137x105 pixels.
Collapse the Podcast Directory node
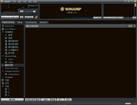click(3, 71)
